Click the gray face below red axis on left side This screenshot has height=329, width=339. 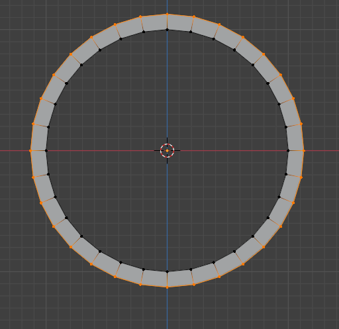click(x=40, y=164)
